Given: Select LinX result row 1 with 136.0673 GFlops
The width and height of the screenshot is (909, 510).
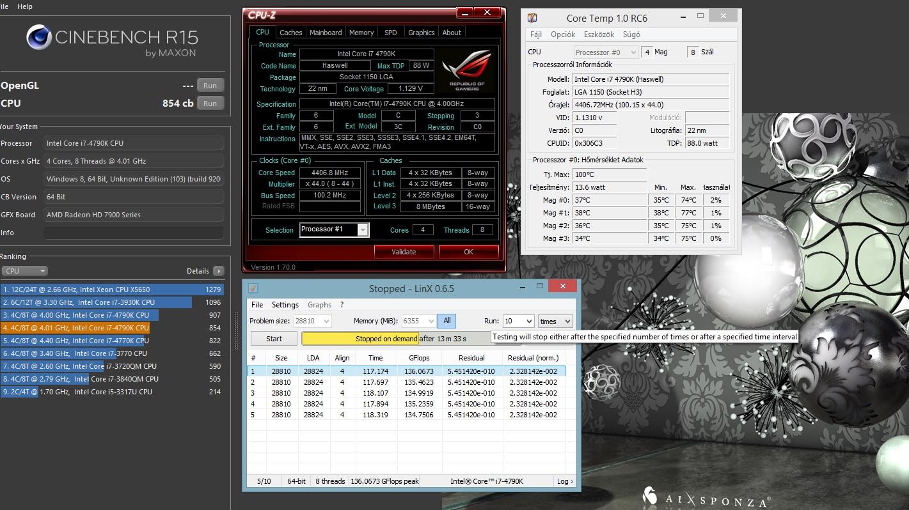Looking at the screenshot, I should pyautogui.click(x=406, y=371).
